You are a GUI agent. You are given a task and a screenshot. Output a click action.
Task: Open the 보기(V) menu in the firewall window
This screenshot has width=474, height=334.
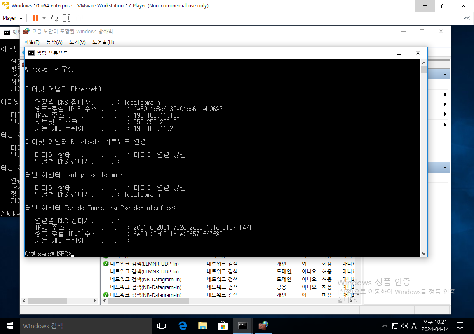coord(77,42)
